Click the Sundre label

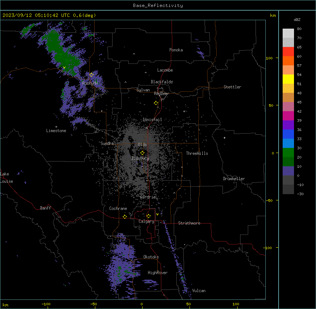pos(107,143)
